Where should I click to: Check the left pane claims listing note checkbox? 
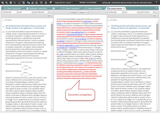(4, 26)
